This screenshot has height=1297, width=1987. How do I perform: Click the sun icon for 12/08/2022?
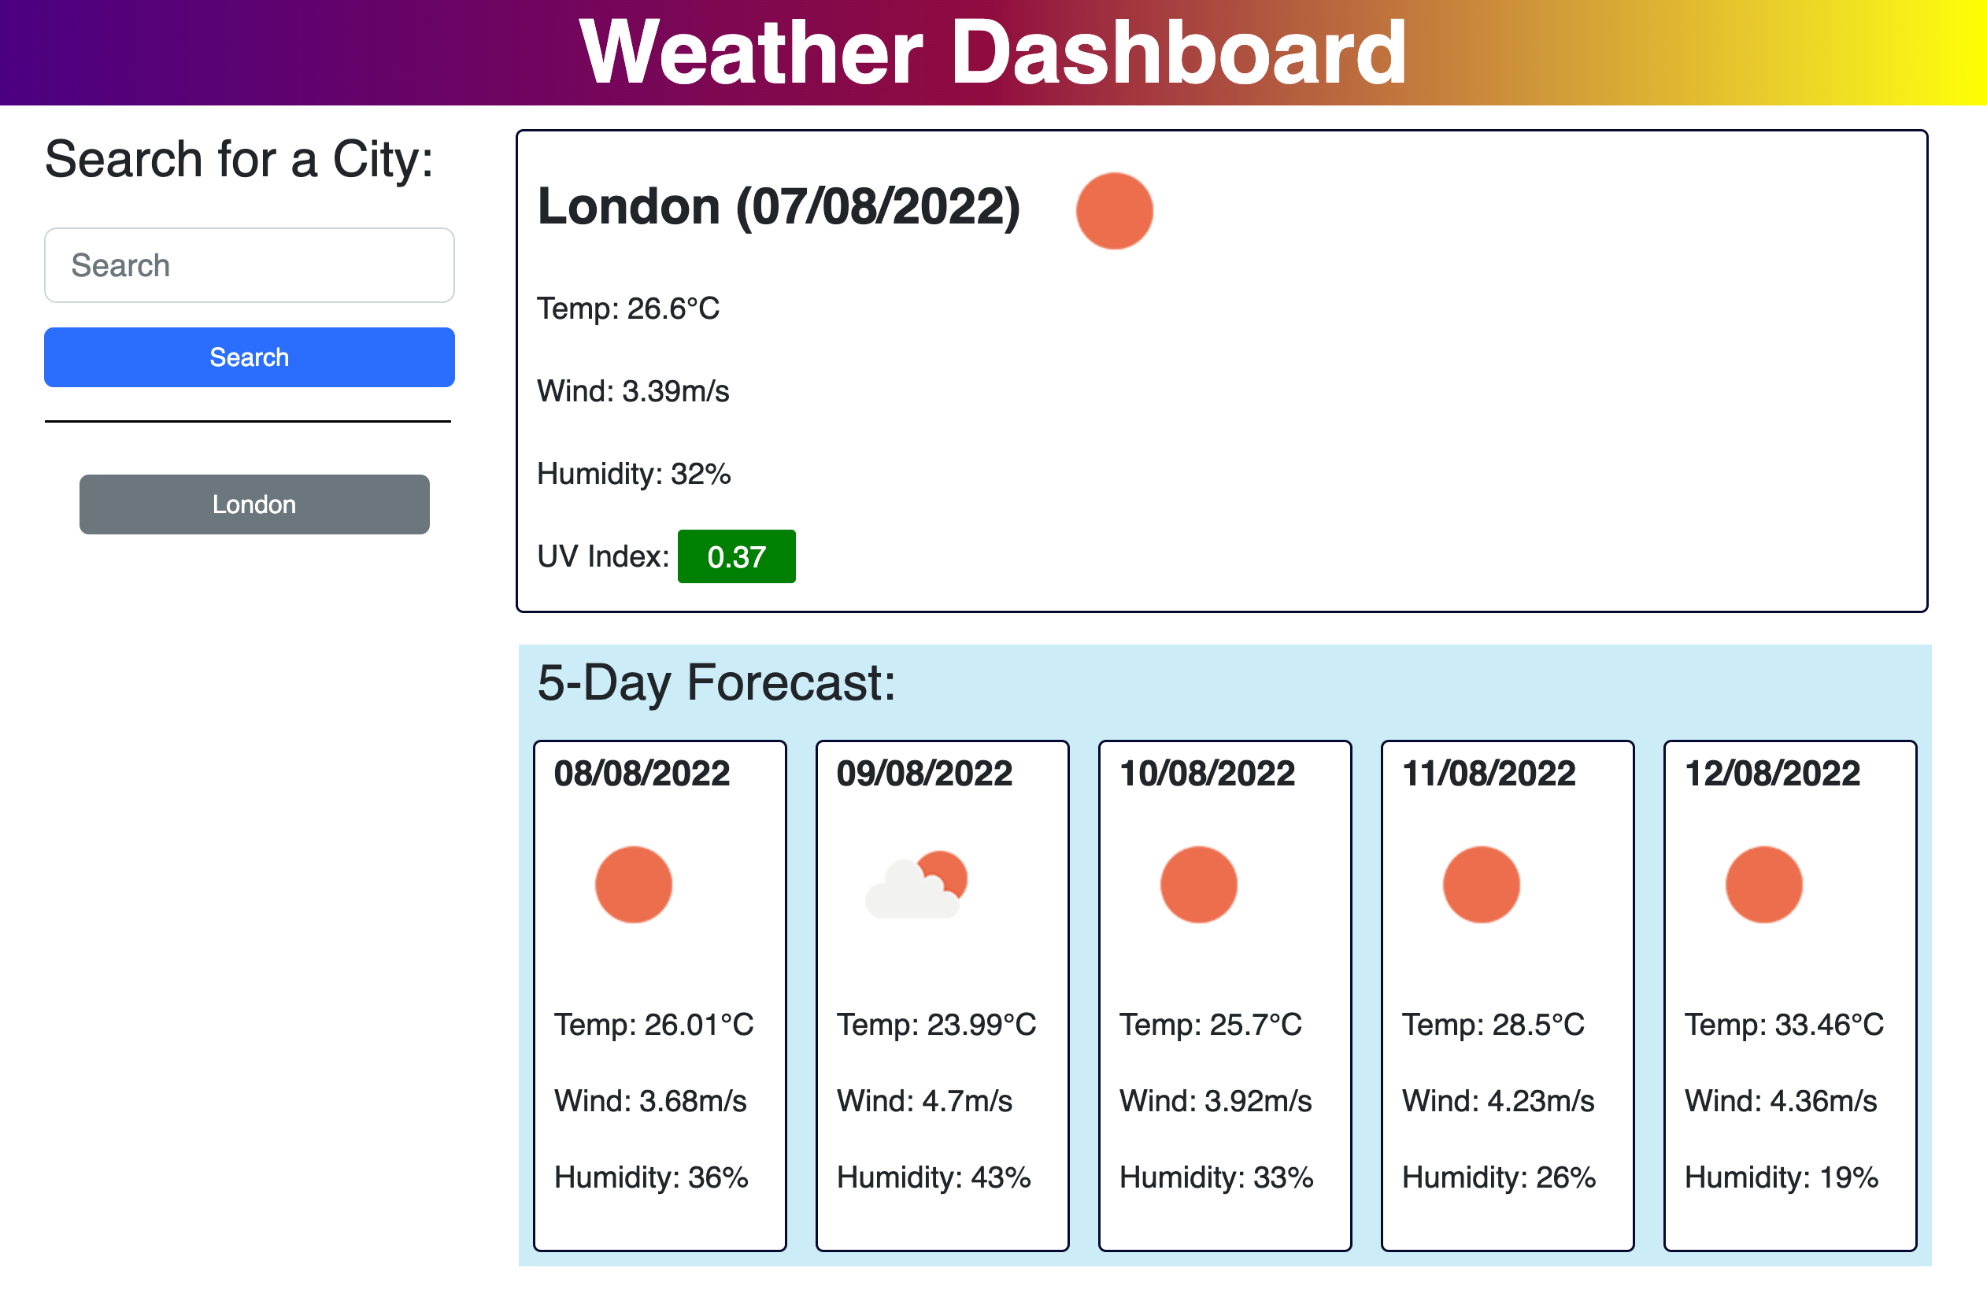pos(1763,884)
